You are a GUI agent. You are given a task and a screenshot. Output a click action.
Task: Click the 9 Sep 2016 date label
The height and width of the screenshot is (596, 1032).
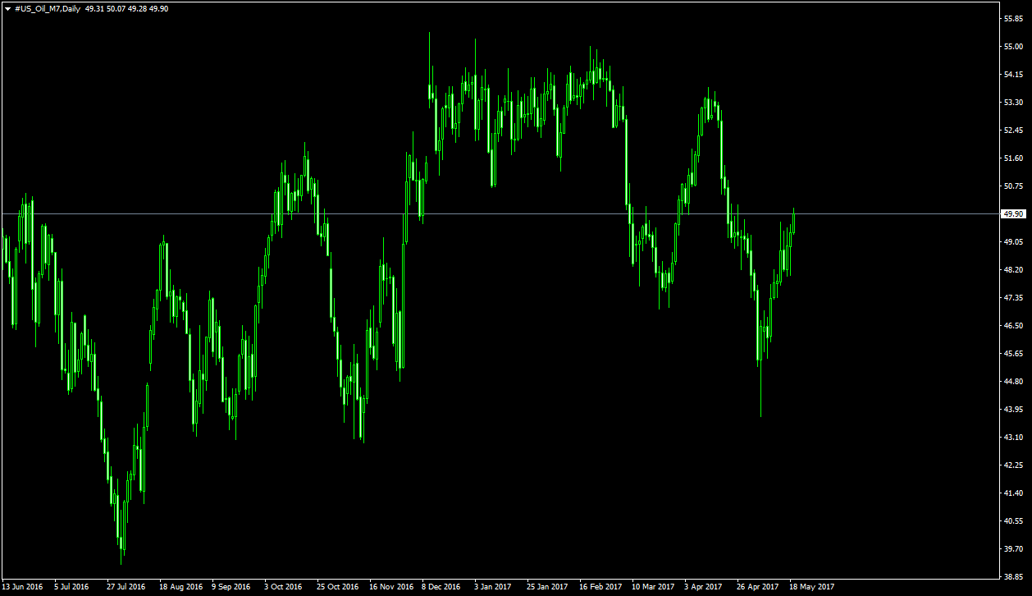coord(231,587)
